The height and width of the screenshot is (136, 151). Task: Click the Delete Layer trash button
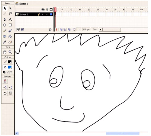pos(50,30)
